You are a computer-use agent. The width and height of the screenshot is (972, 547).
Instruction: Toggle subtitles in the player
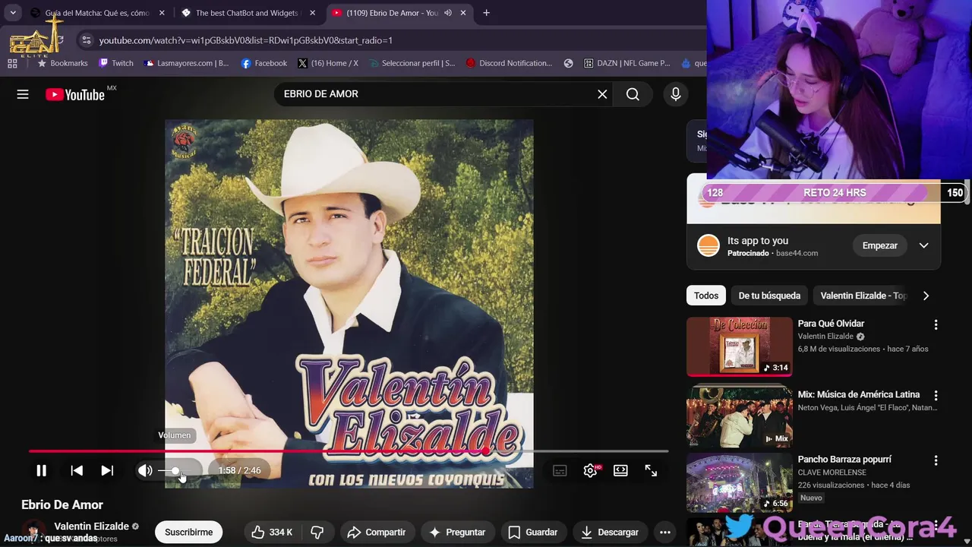[x=560, y=470]
